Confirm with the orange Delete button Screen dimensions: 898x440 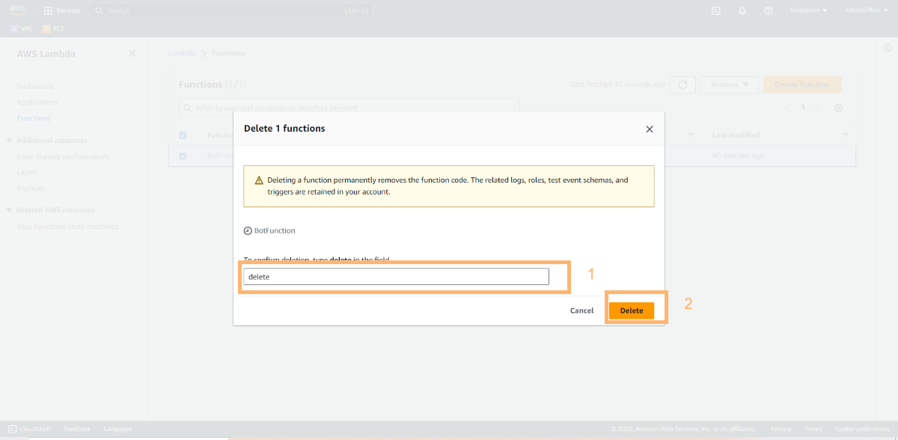(x=632, y=311)
